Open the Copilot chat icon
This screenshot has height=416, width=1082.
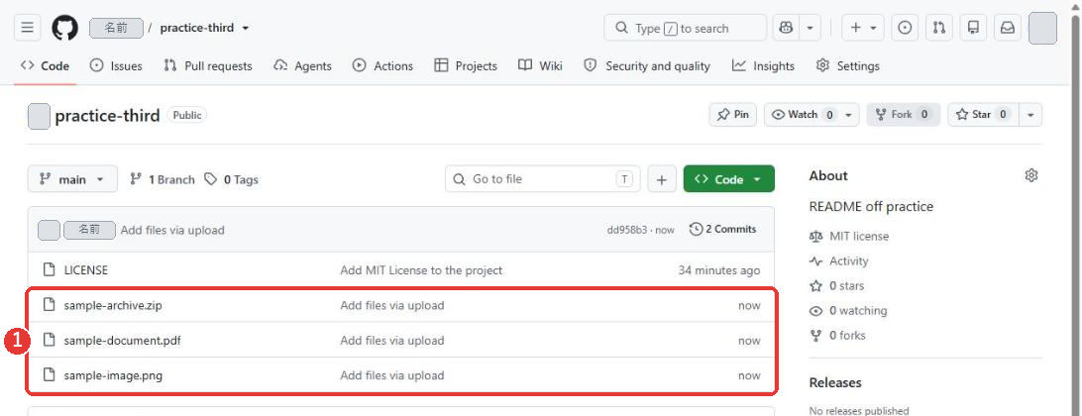click(786, 28)
